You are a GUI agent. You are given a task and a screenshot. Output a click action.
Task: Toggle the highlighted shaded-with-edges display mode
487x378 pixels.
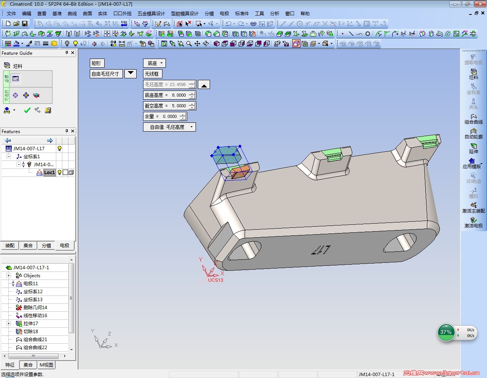[x=296, y=44]
